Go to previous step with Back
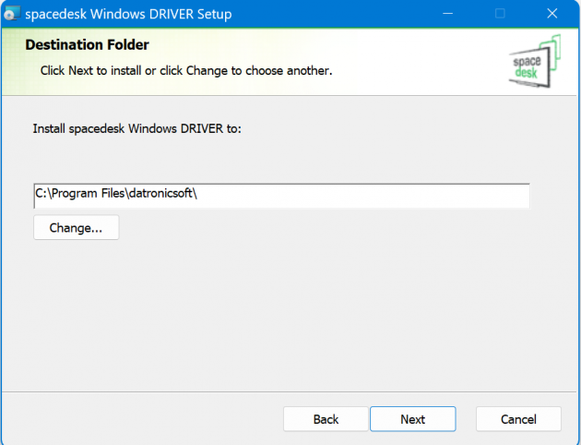581x445 pixels. (x=326, y=419)
